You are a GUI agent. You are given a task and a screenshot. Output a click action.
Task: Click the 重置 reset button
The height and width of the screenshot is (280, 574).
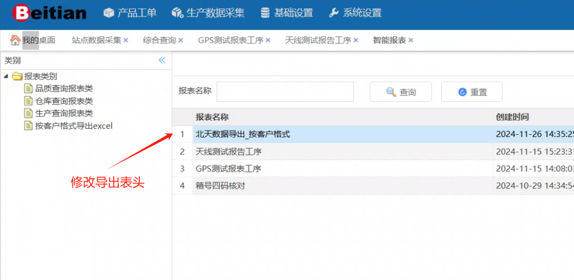[x=472, y=92]
